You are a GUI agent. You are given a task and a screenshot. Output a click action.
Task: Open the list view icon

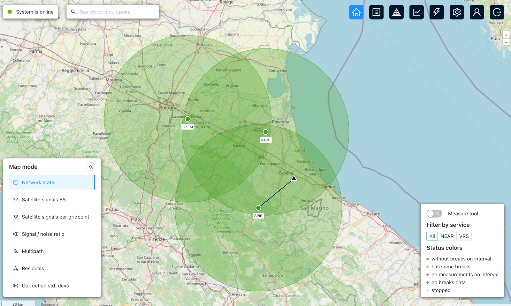coord(376,12)
